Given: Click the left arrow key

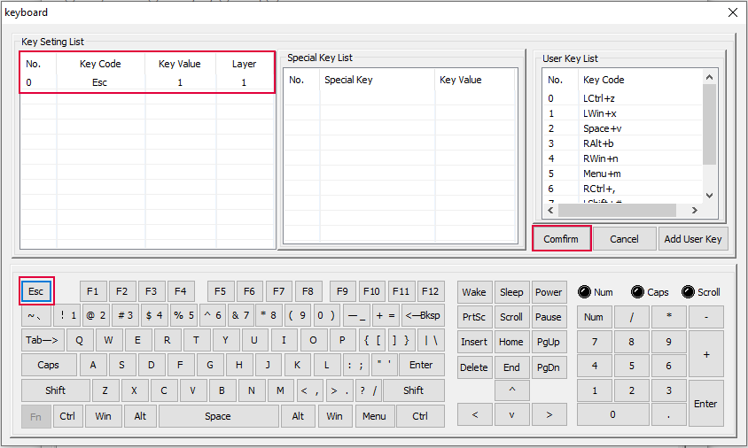Looking at the screenshot, I should click(x=475, y=414).
